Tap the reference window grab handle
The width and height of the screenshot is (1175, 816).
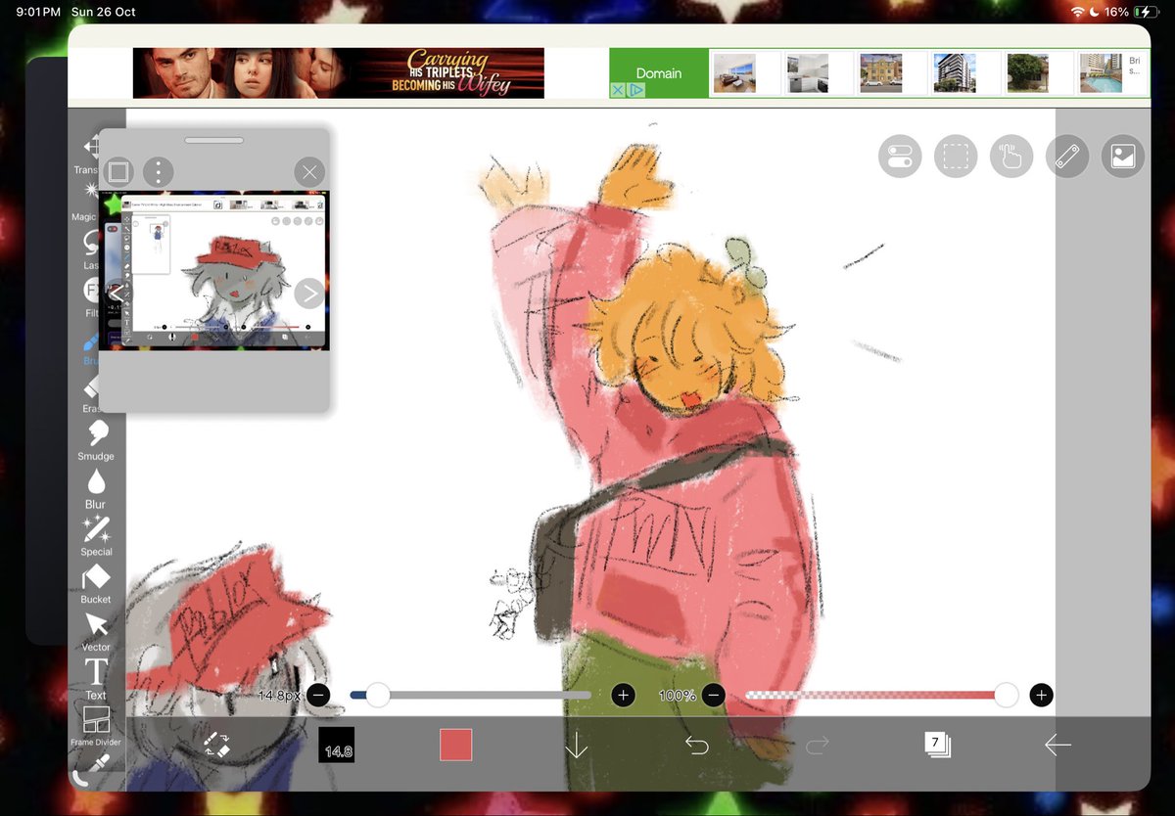click(x=214, y=140)
